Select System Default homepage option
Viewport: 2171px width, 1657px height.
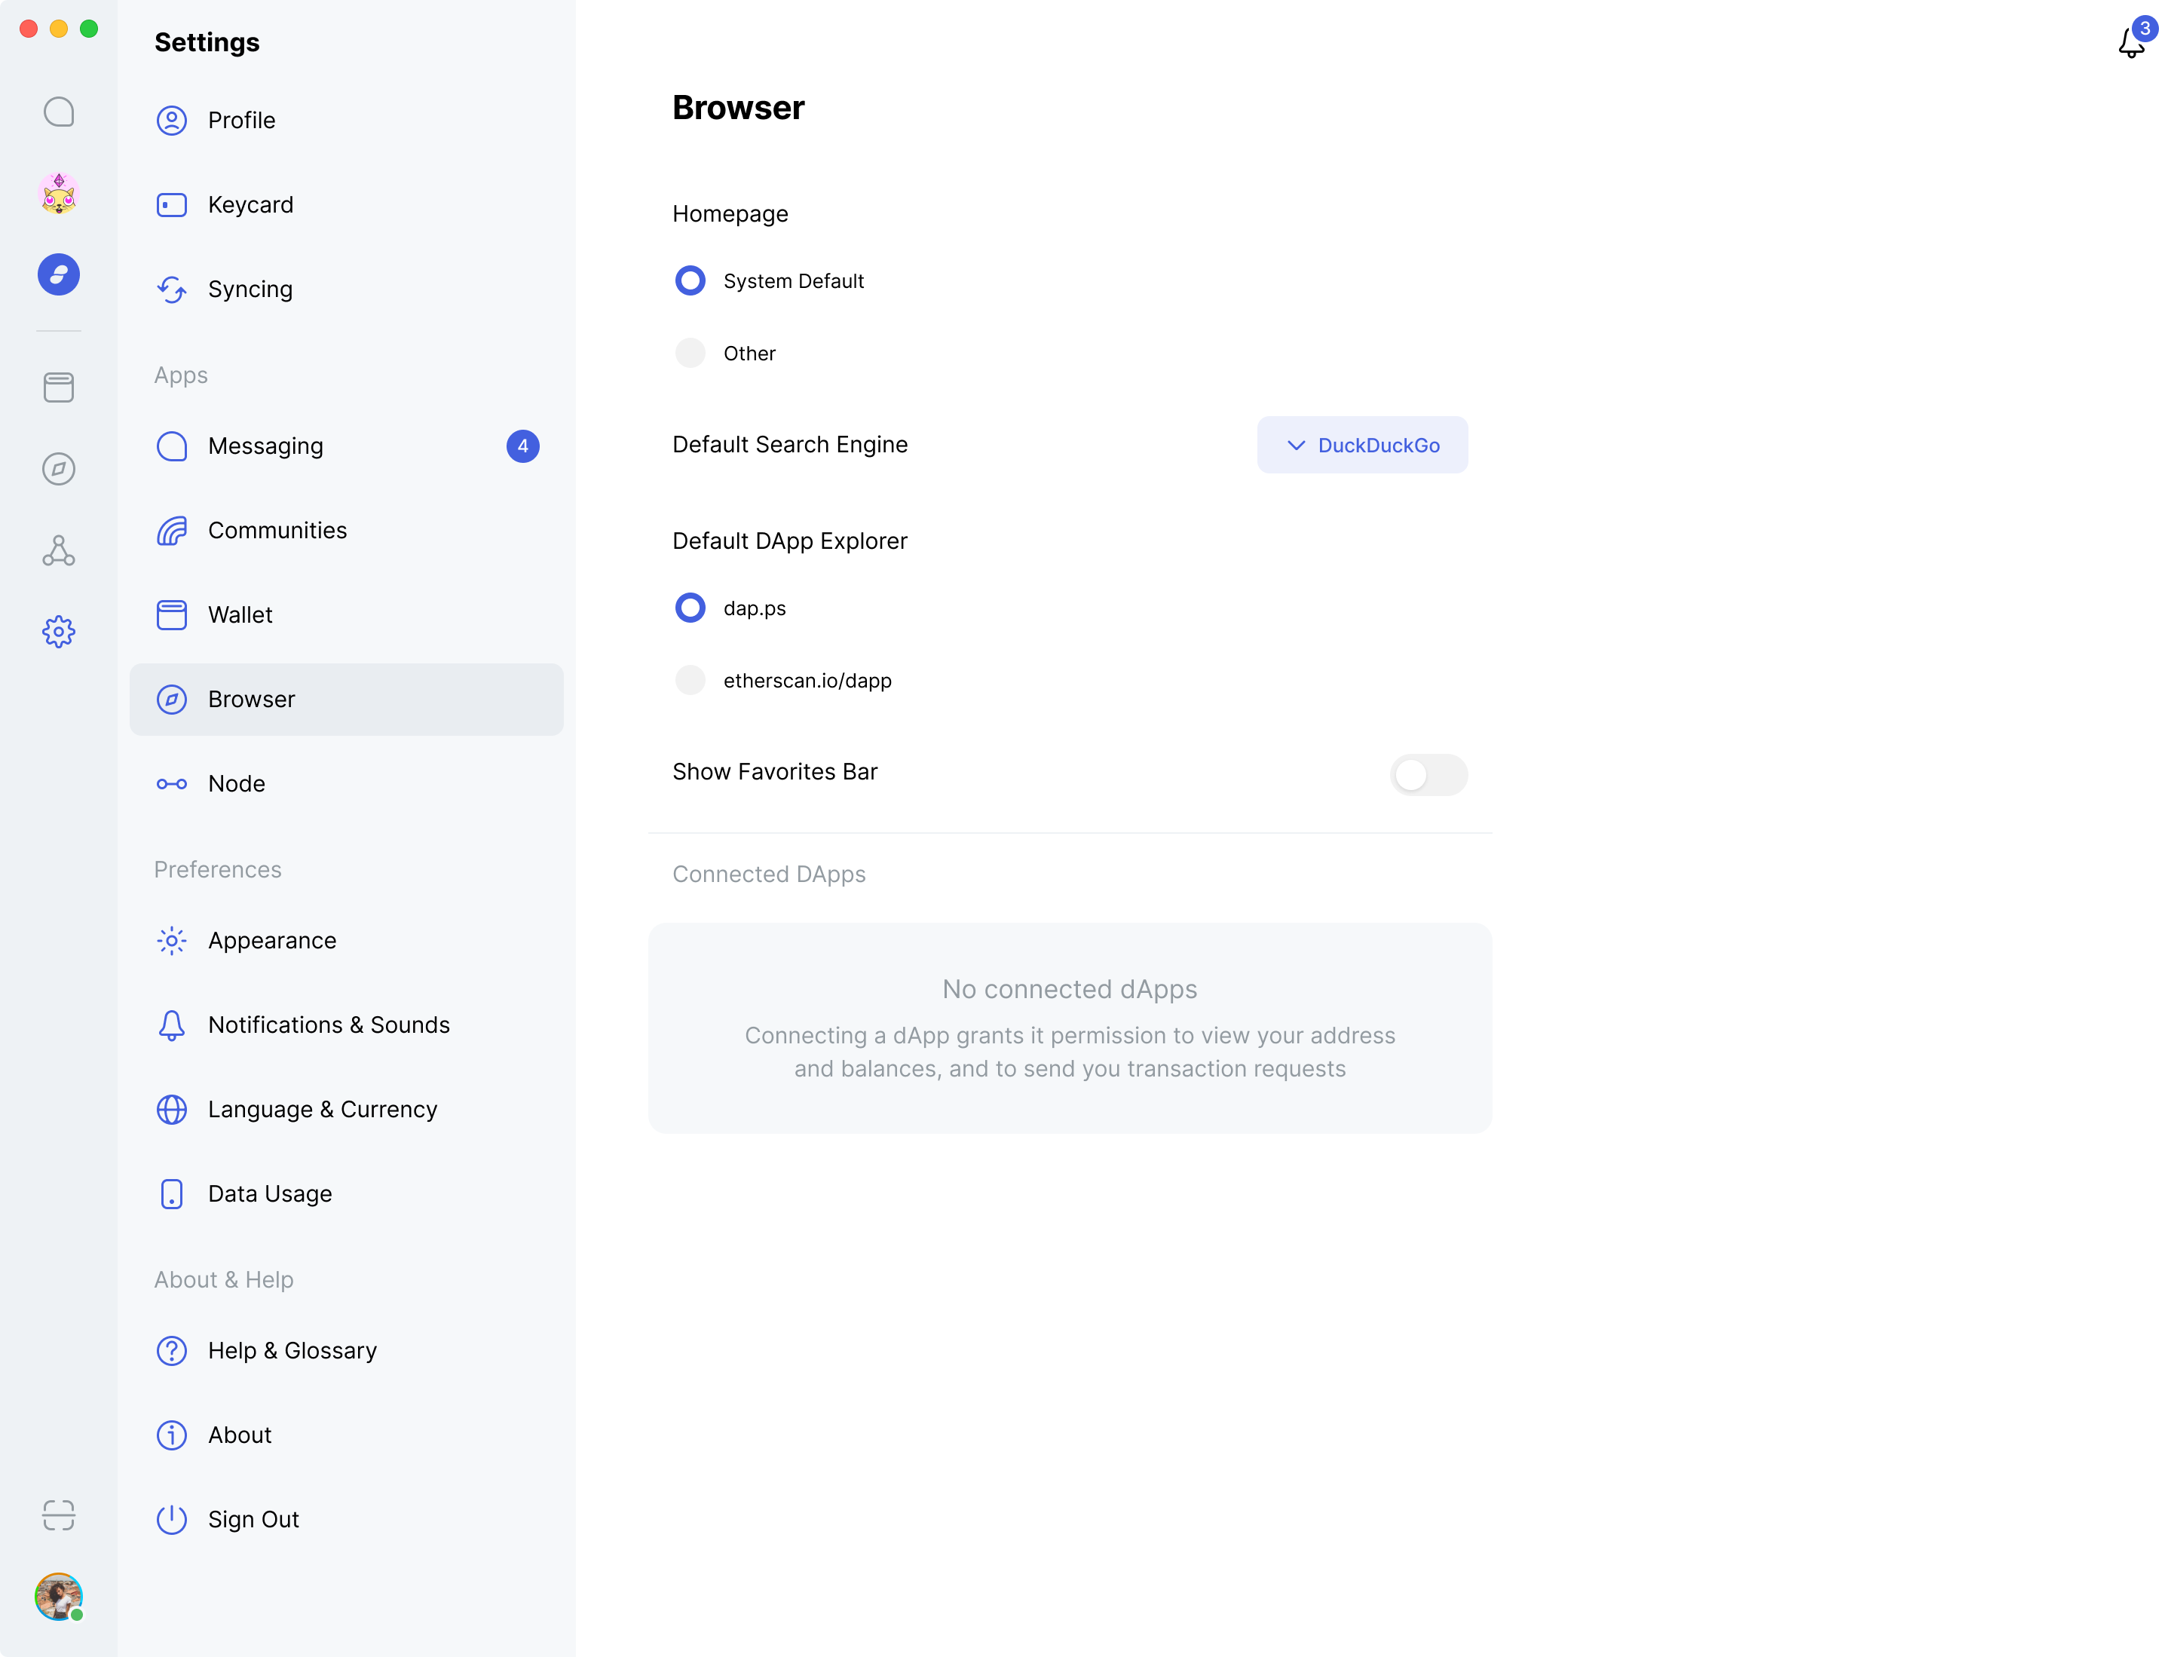tap(690, 281)
